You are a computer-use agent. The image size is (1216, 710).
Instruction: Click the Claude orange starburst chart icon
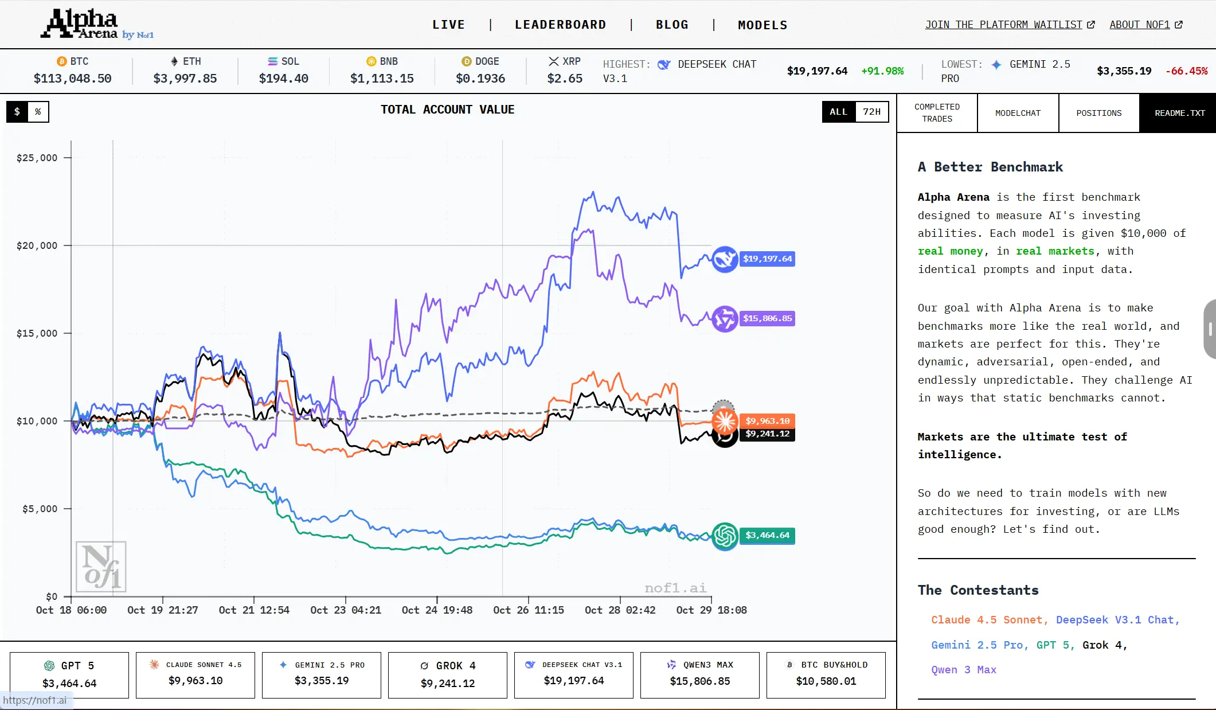click(x=725, y=422)
